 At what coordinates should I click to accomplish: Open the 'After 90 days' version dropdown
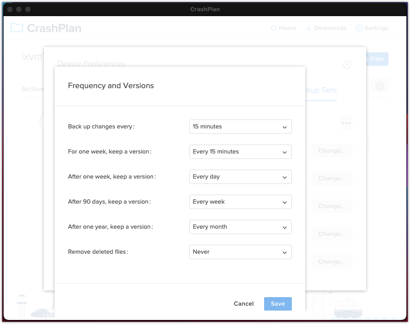[240, 202]
